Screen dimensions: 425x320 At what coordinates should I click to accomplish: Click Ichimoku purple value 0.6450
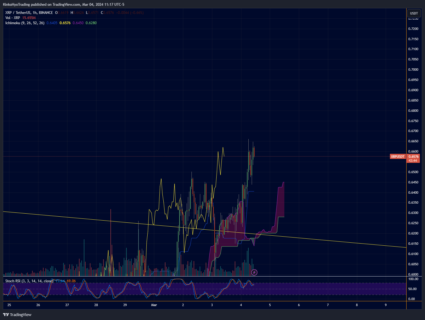coord(78,23)
